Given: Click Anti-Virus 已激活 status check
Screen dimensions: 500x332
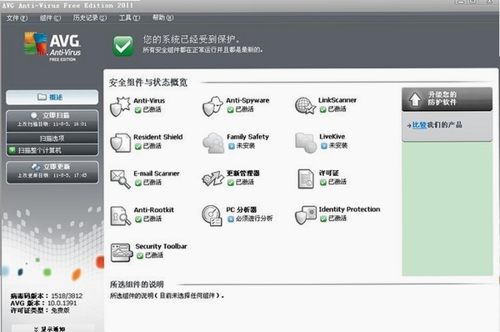Looking at the screenshot, I should [138, 110].
